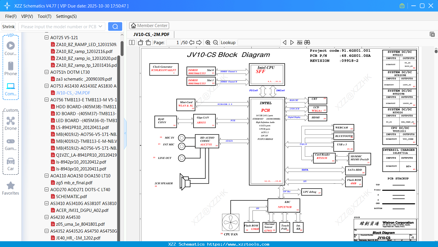The height and width of the screenshot is (247, 438).
Task: Select the Computer category icon
Action: point(11,89)
